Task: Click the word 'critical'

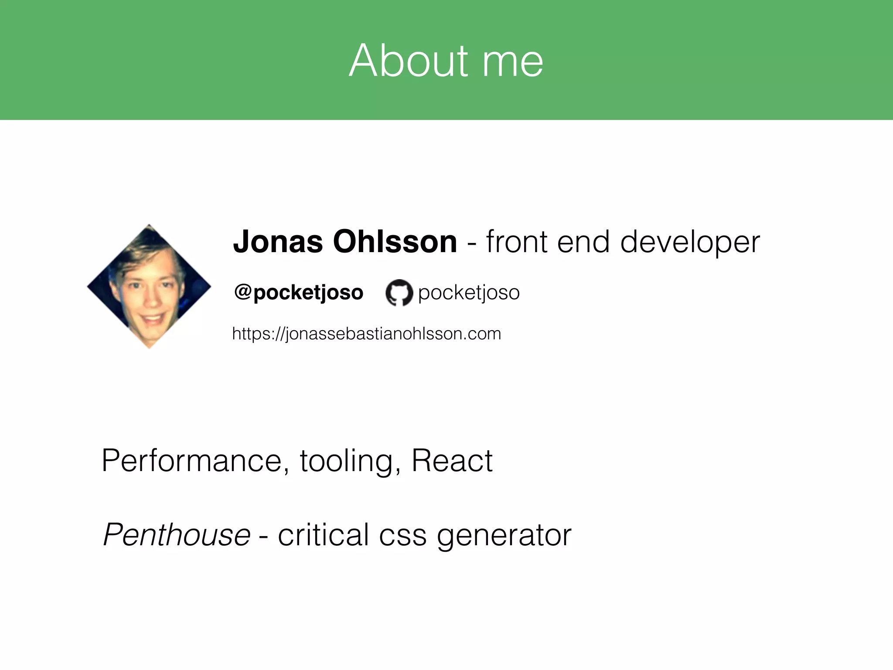Action: [324, 535]
